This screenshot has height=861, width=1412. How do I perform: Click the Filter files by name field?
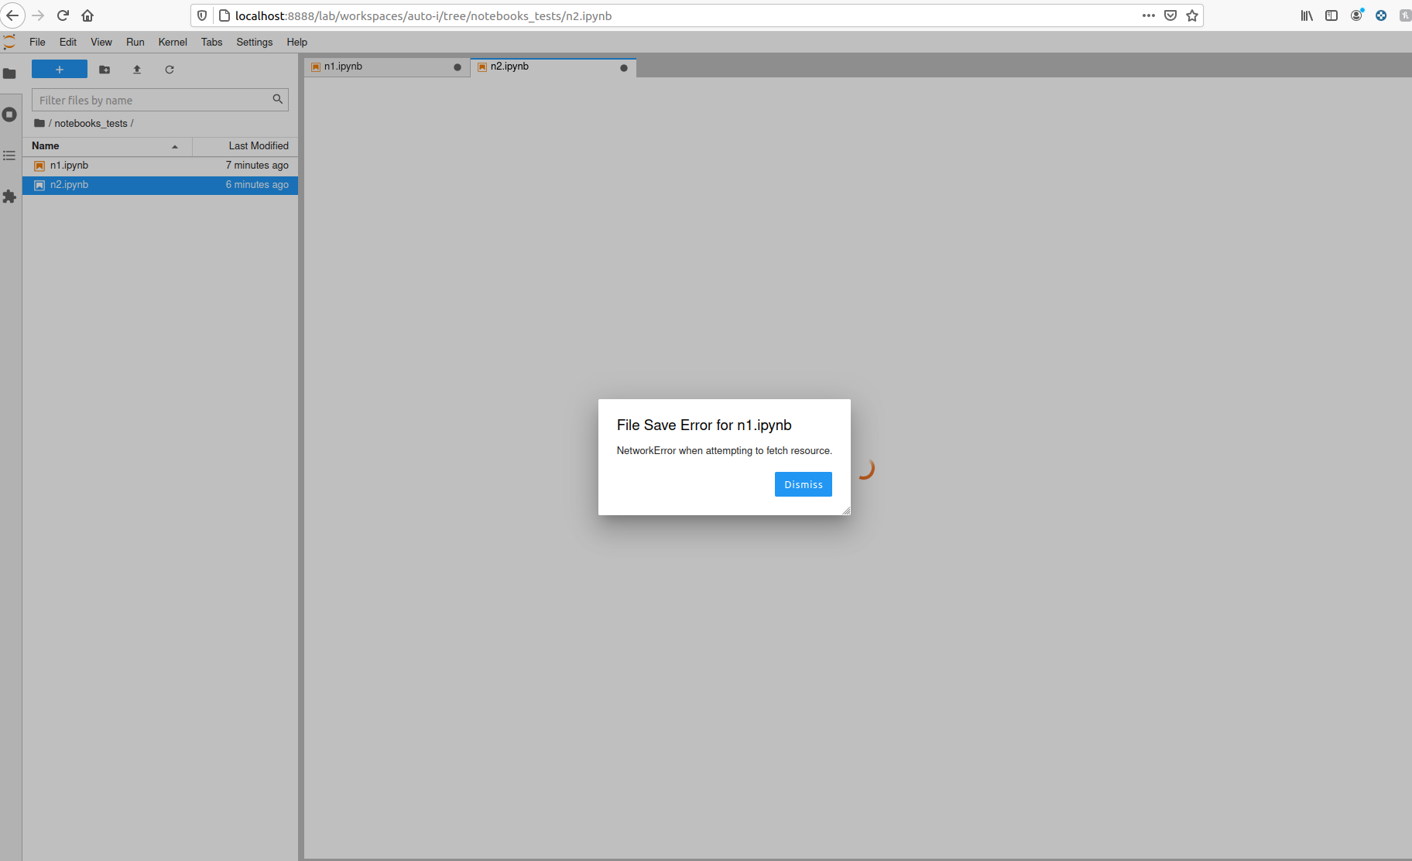click(147, 100)
